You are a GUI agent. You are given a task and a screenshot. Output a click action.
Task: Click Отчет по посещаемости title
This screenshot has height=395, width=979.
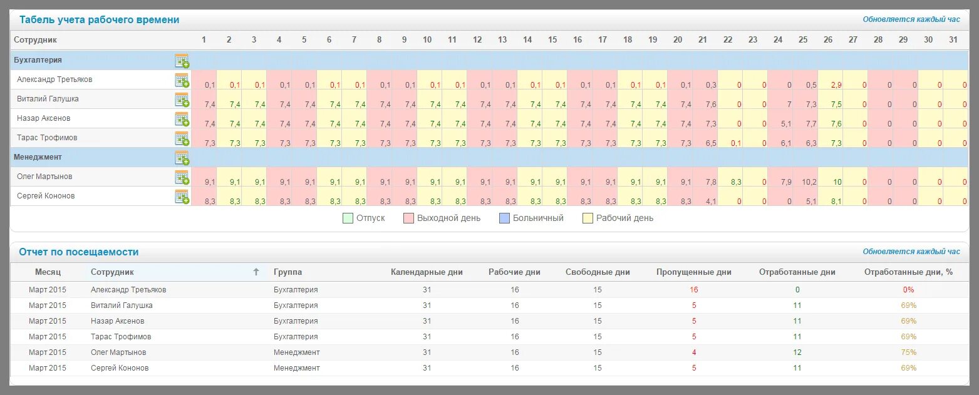coord(79,252)
